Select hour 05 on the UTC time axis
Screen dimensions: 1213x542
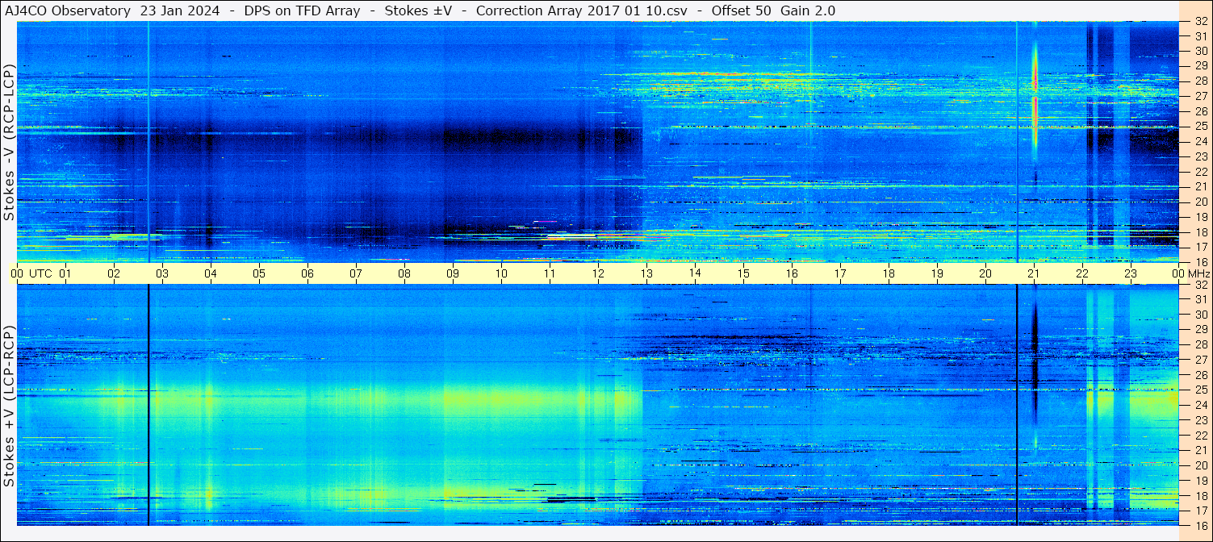coord(259,273)
